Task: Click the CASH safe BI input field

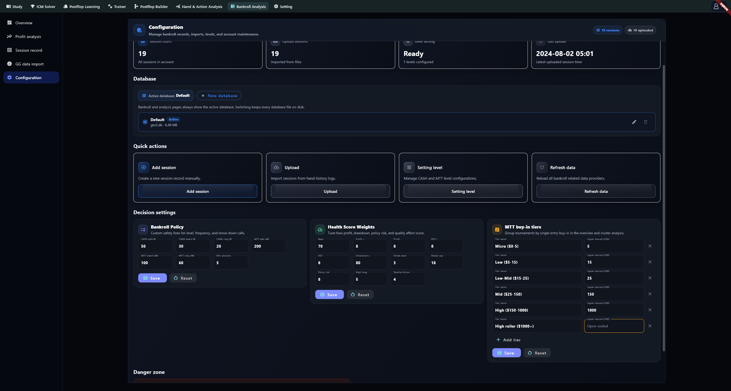Action: click(156, 246)
